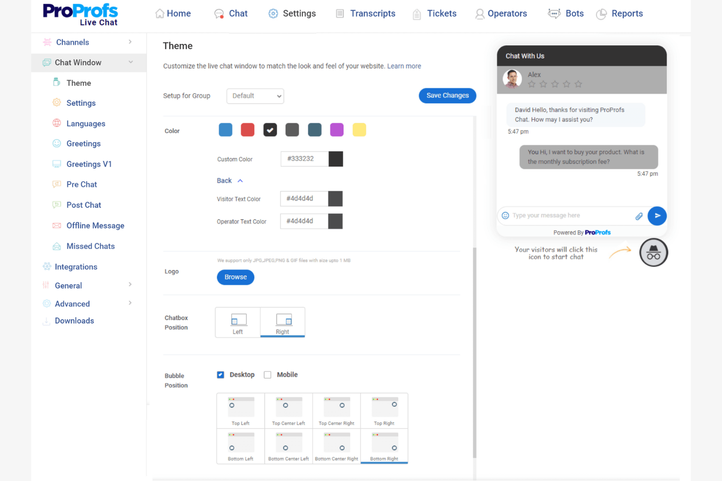Click the Missed Chats icon in sidebar
The height and width of the screenshot is (481, 722).
(57, 246)
